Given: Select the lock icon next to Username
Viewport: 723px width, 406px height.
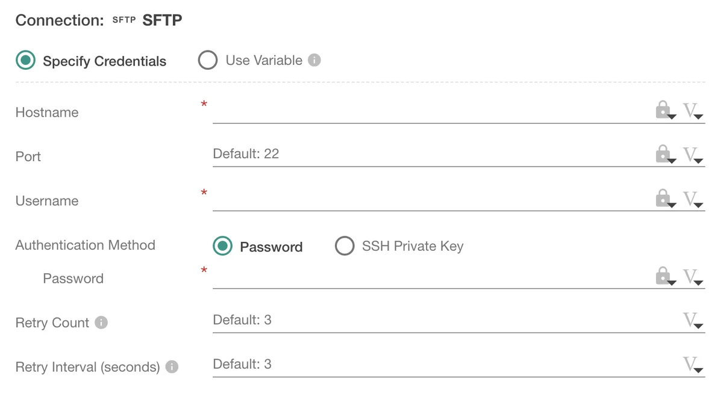Looking at the screenshot, I should tap(663, 198).
